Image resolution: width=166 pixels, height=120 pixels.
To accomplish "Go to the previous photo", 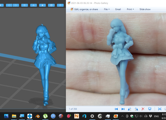I will pos(116,109).
